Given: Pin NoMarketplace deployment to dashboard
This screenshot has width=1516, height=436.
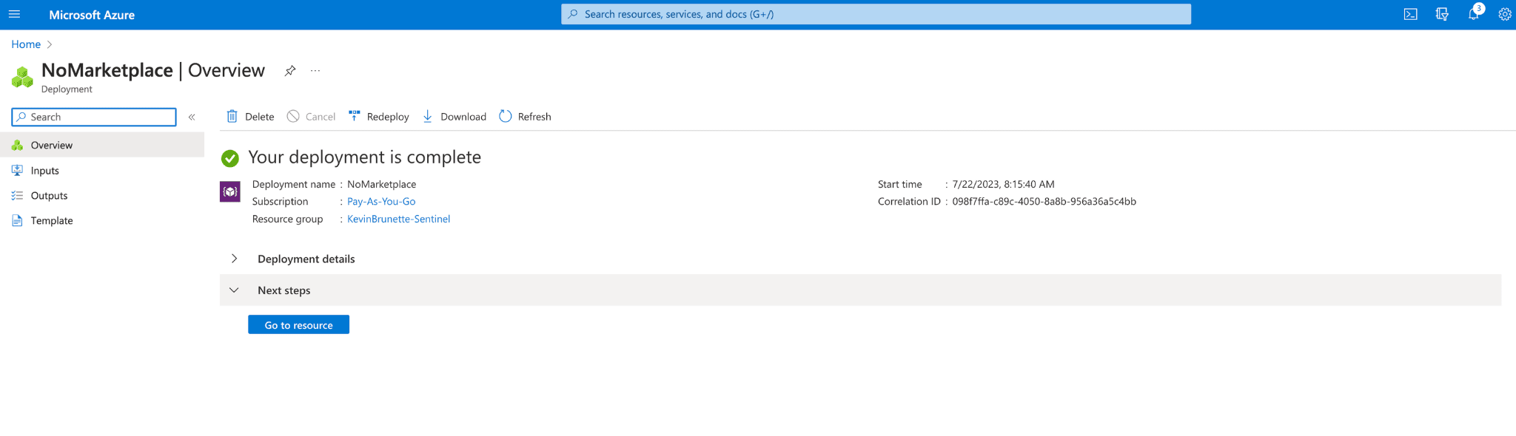Looking at the screenshot, I should 290,71.
